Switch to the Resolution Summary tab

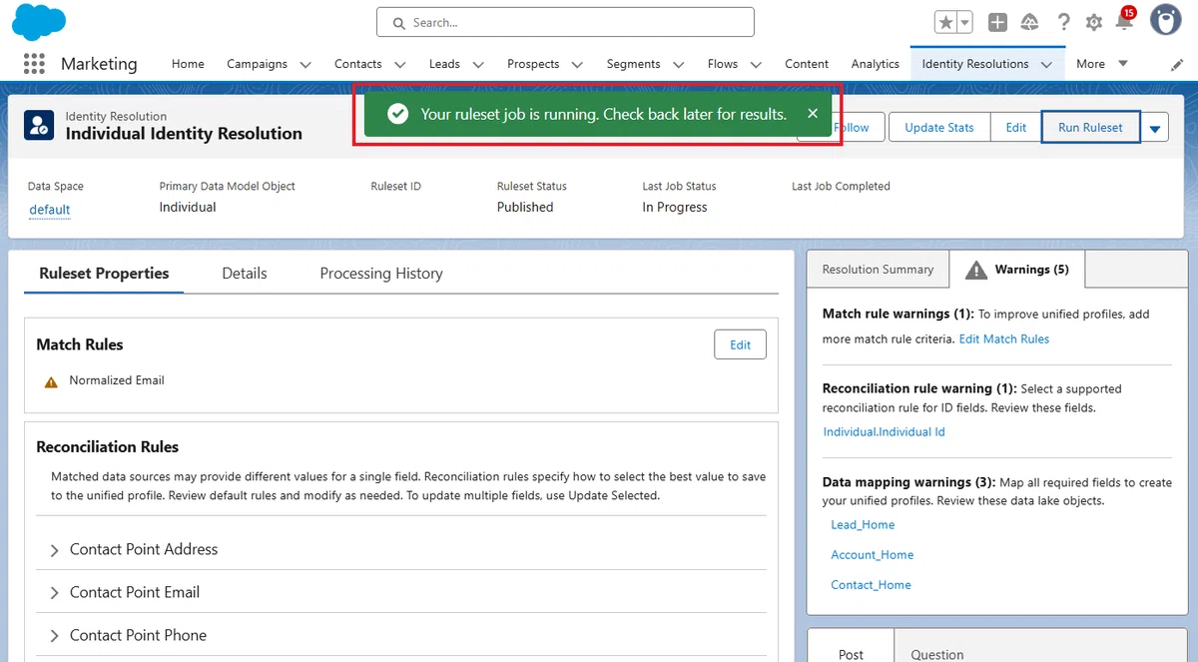click(x=878, y=270)
